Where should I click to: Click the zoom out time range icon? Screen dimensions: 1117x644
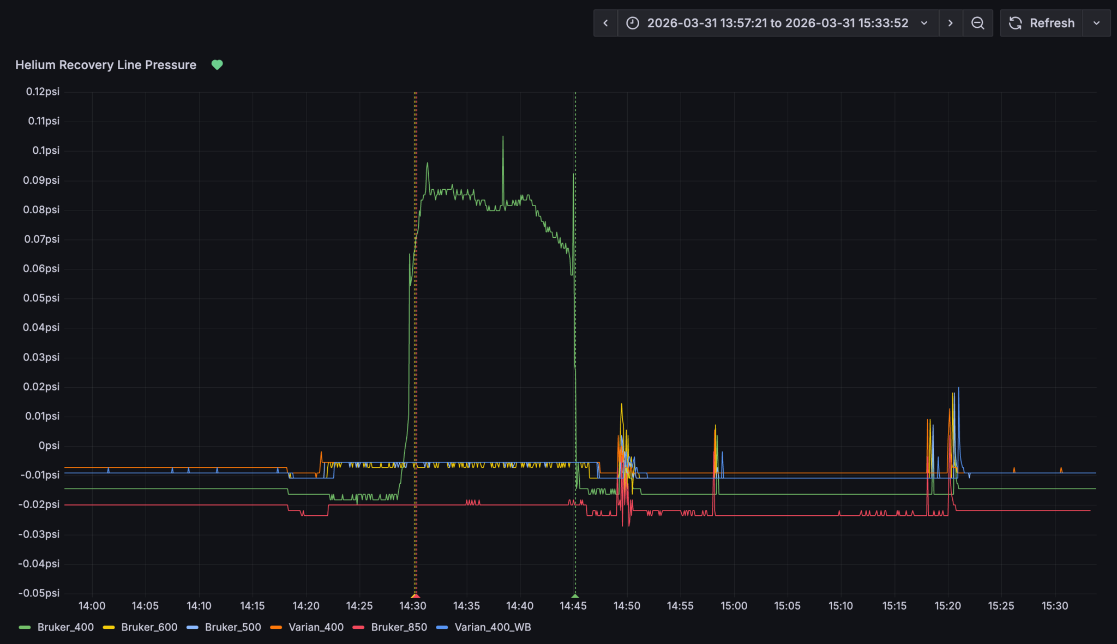coord(978,23)
